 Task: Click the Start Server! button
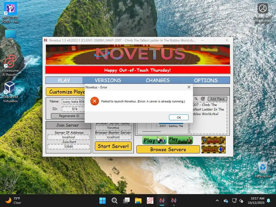click(113, 146)
